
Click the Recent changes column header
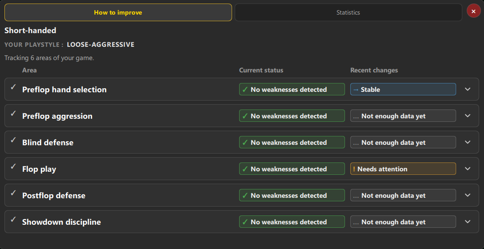pyautogui.click(x=374, y=70)
